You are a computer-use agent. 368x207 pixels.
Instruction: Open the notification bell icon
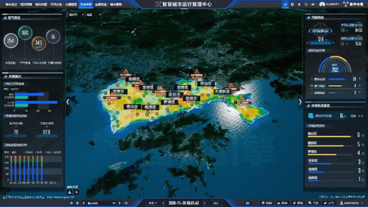299,4
